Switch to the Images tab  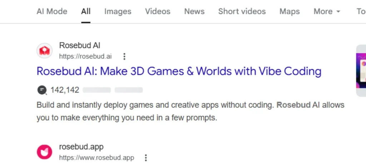tap(118, 11)
